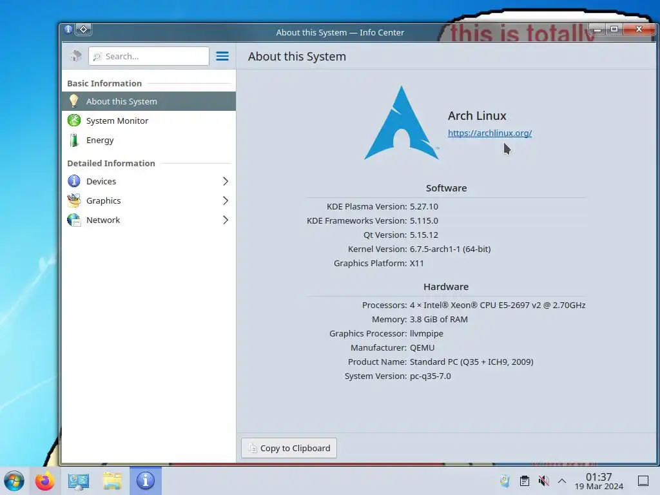Click the leftmost system tray icon

point(505,481)
